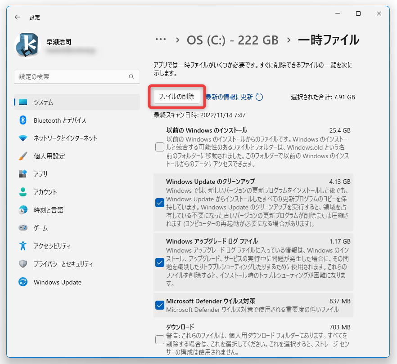
Task: Click the 最終スキャン日時 timestamp text
Action: pyautogui.click(x=199, y=115)
